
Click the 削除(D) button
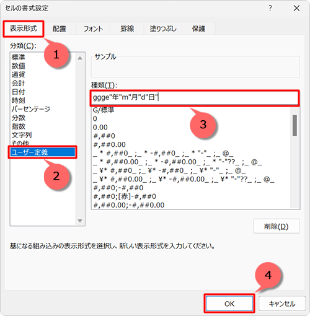277,226
